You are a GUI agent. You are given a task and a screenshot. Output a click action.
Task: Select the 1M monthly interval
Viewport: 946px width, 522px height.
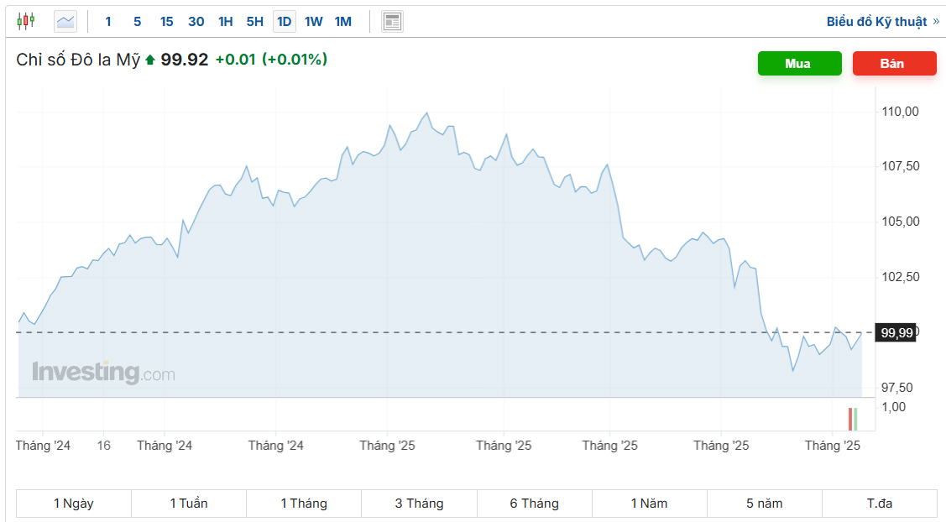point(343,22)
